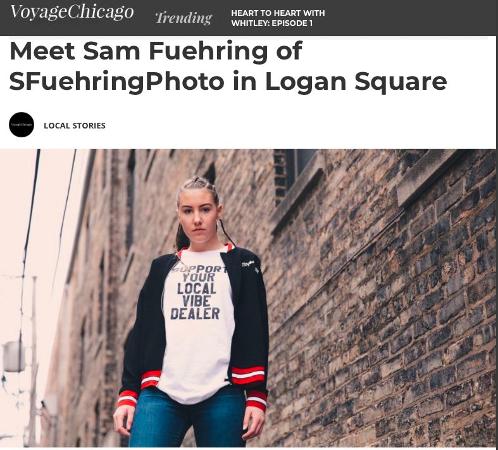
Task: Click the divider beside the Trending label
Action: (x=221, y=18)
